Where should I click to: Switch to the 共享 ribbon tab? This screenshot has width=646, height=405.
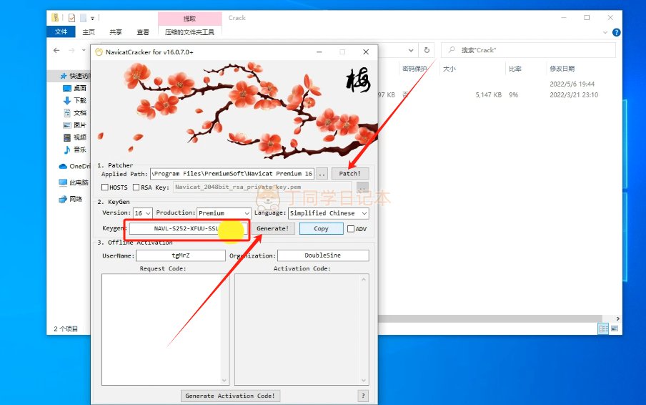click(x=116, y=31)
